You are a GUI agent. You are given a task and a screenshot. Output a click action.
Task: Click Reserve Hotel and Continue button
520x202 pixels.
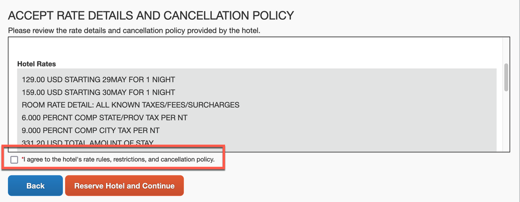[x=124, y=186]
